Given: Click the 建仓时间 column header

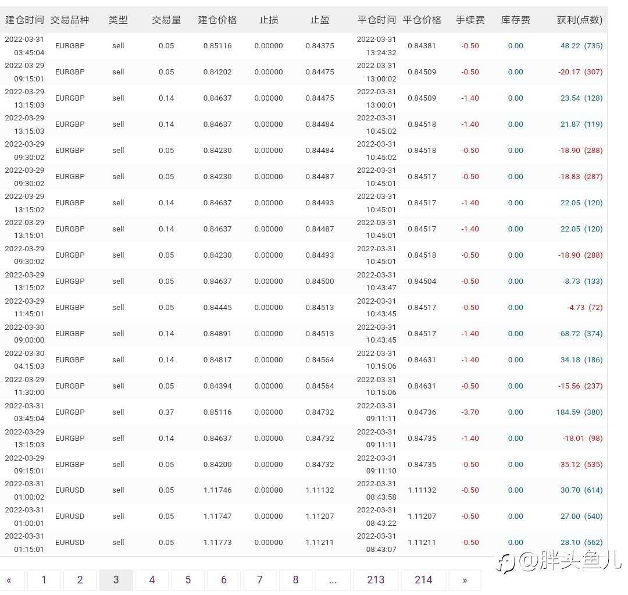Looking at the screenshot, I should tap(25, 20).
